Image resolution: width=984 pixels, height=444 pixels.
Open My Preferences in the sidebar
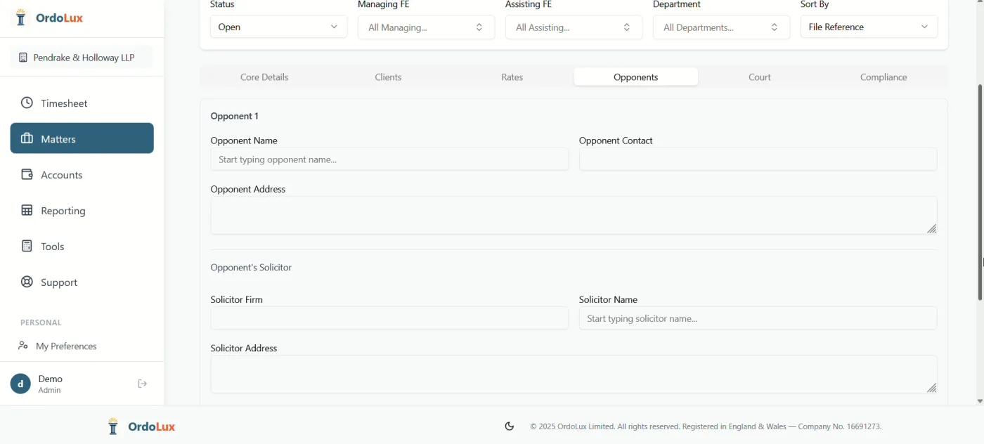(x=66, y=346)
